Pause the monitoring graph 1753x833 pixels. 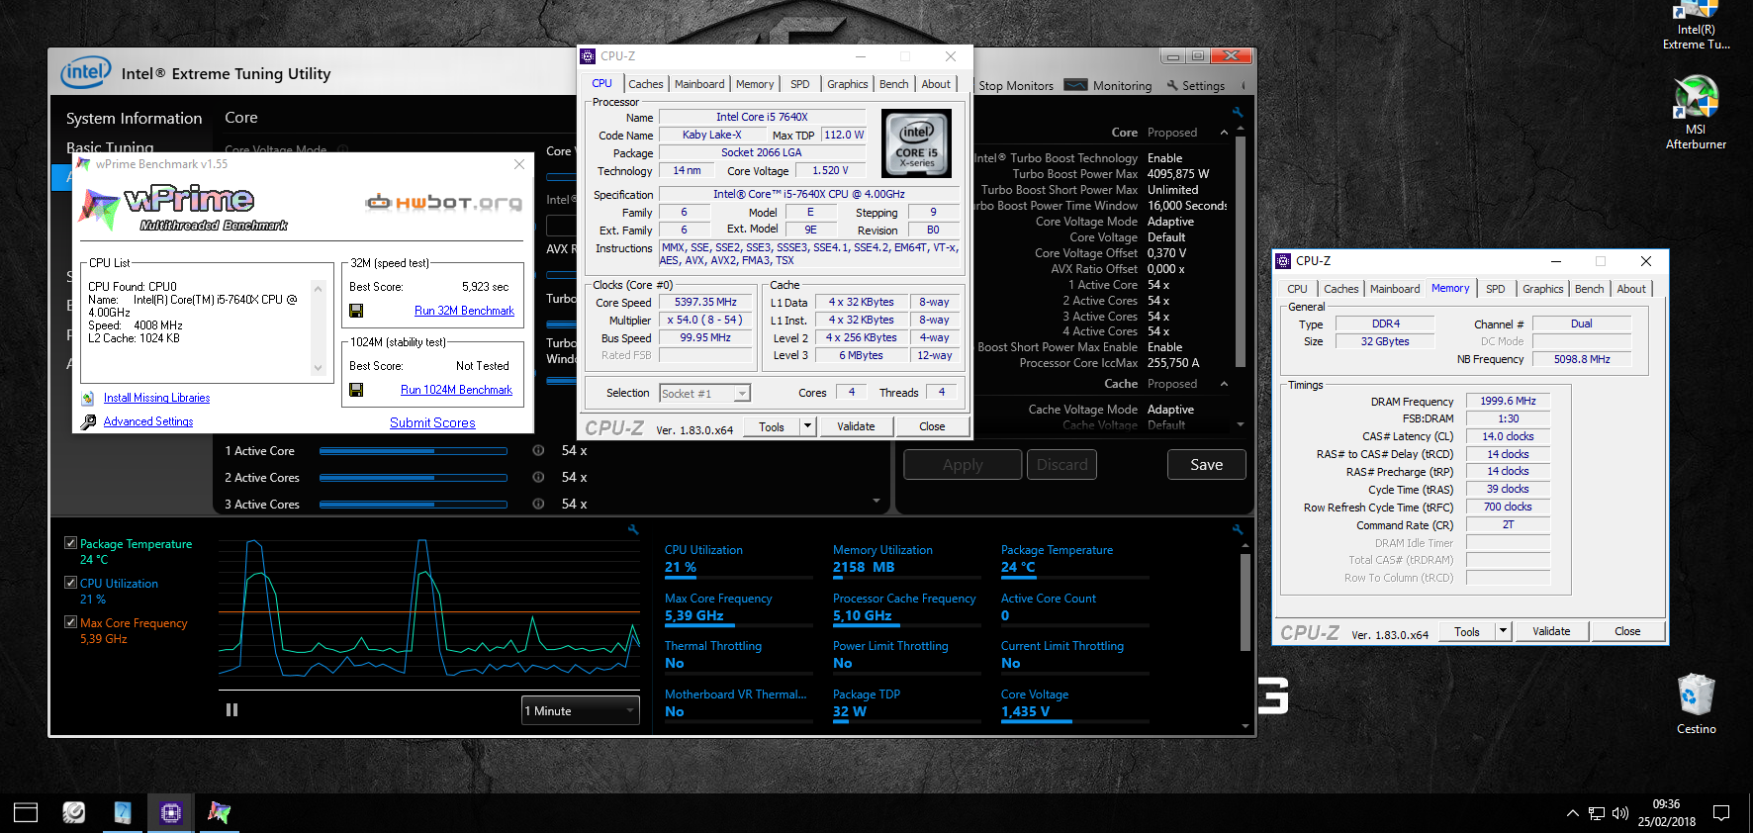coord(231,709)
